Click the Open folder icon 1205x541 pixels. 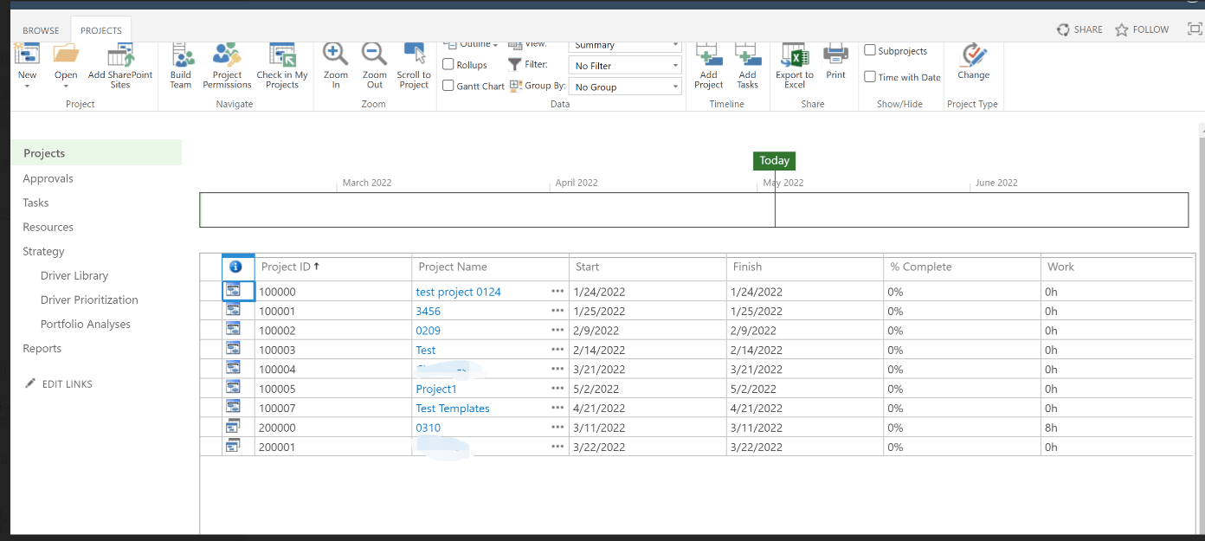click(x=66, y=55)
